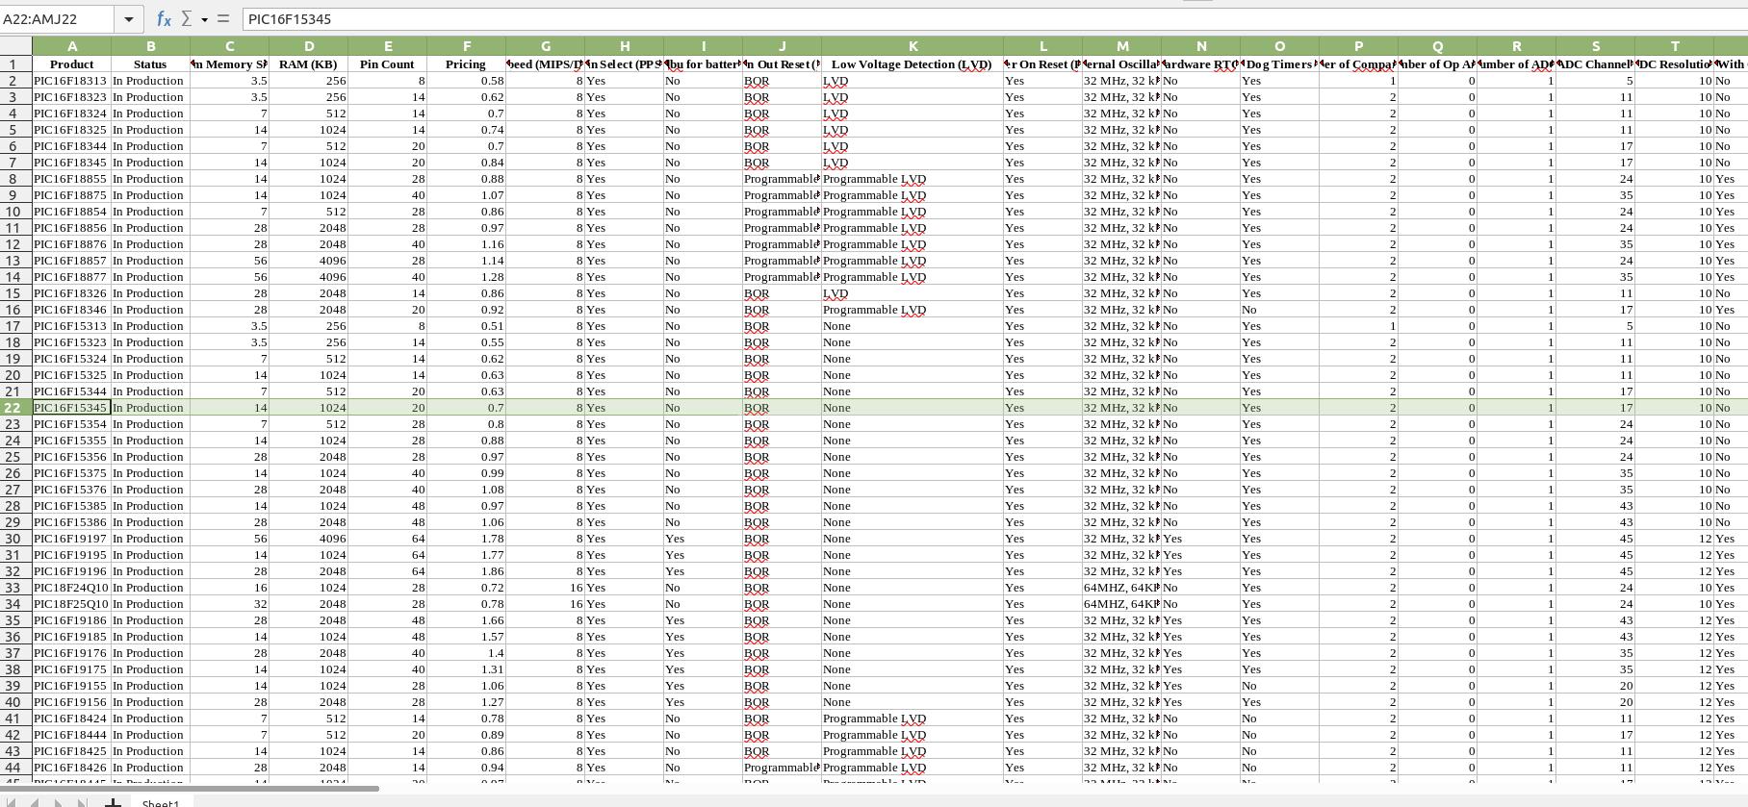Select column M header
The image size is (1748, 807).
(x=1121, y=45)
